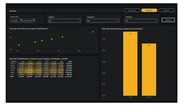Click the Total row label at table bottom
The height and width of the screenshot is (106, 183).
12,76
